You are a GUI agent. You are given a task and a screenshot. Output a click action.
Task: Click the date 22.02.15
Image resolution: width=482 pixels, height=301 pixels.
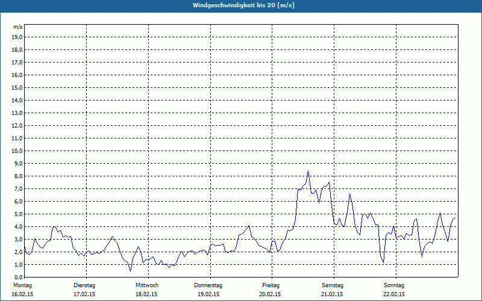394,294
